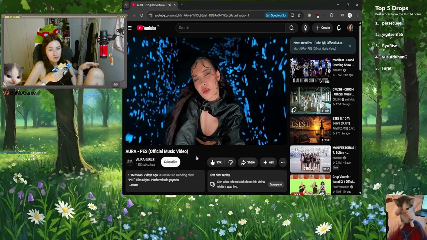The width and height of the screenshot is (427, 240).
Task: Click the youtube.com URL address bar
Action: pyautogui.click(x=202, y=15)
